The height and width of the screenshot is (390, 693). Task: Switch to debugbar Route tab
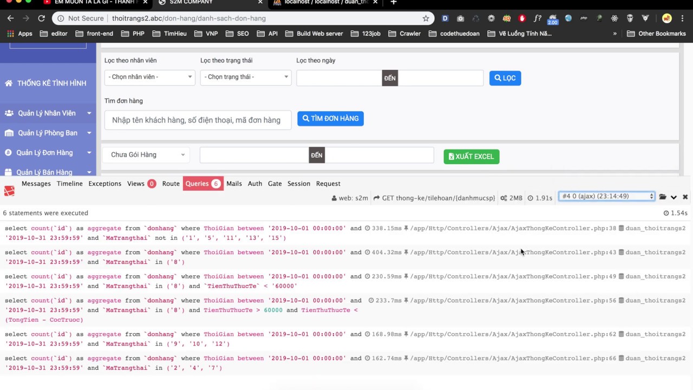click(x=171, y=184)
